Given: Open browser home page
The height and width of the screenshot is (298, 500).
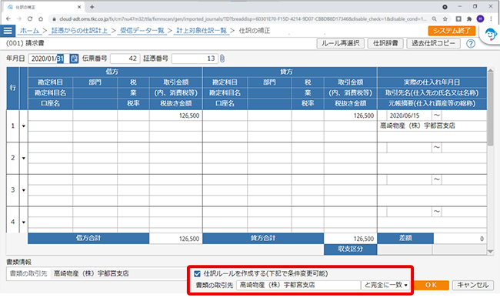Looking at the screenshot, I should coord(41,18).
